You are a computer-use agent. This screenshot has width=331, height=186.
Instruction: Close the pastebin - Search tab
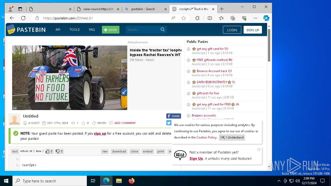(165, 9)
